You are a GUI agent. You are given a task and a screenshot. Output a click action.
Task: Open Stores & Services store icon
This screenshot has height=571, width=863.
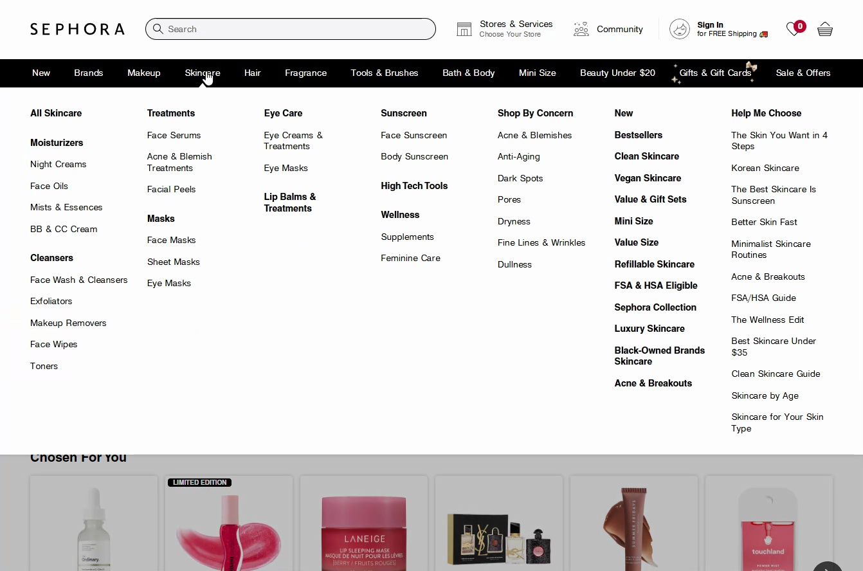464,29
